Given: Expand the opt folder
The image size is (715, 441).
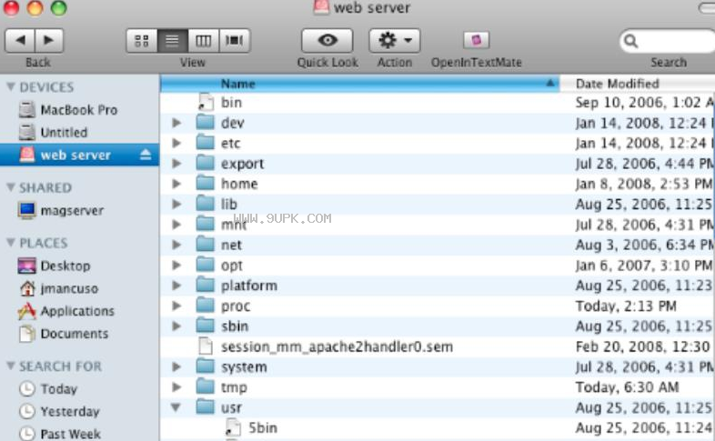Looking at the screenshot, I should [x=176, y=266].
